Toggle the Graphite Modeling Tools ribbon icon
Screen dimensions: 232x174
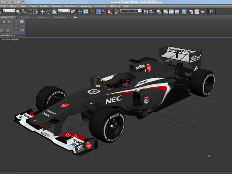pyautogui.click(x=165, y=12)
